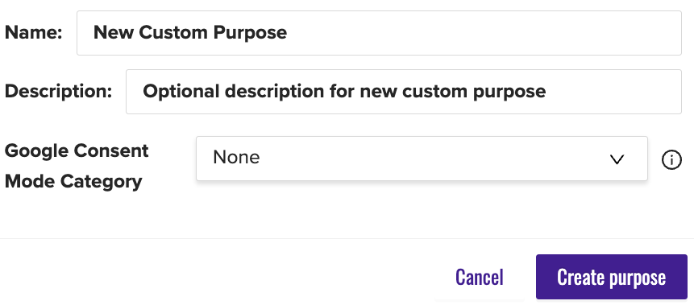
Task: Place cursor in the description placeholder text
Action: pyautogui.click(x=344, y=92)
